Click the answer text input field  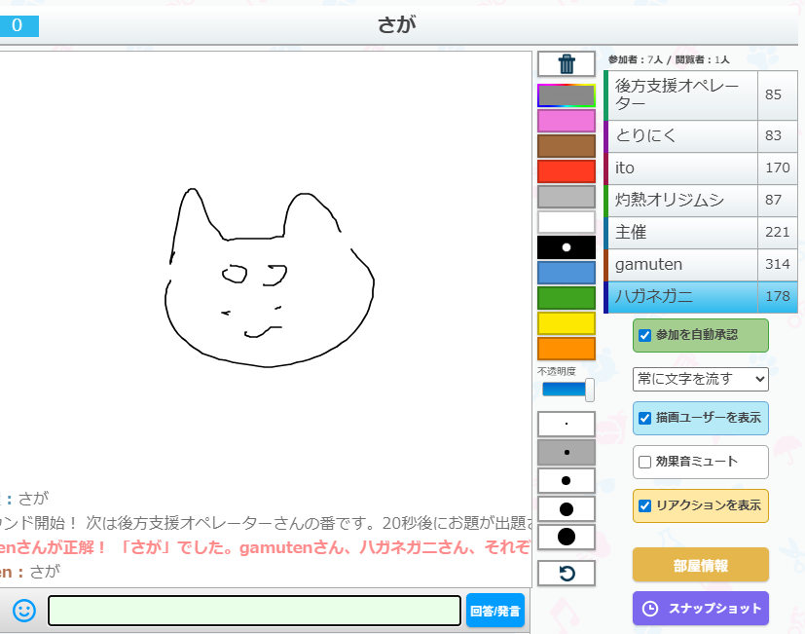(x=254, y=611)
